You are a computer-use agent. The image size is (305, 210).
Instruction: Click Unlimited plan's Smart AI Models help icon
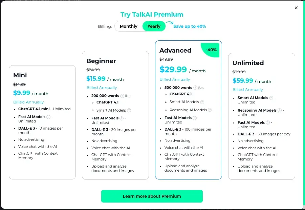click(271, 98)
